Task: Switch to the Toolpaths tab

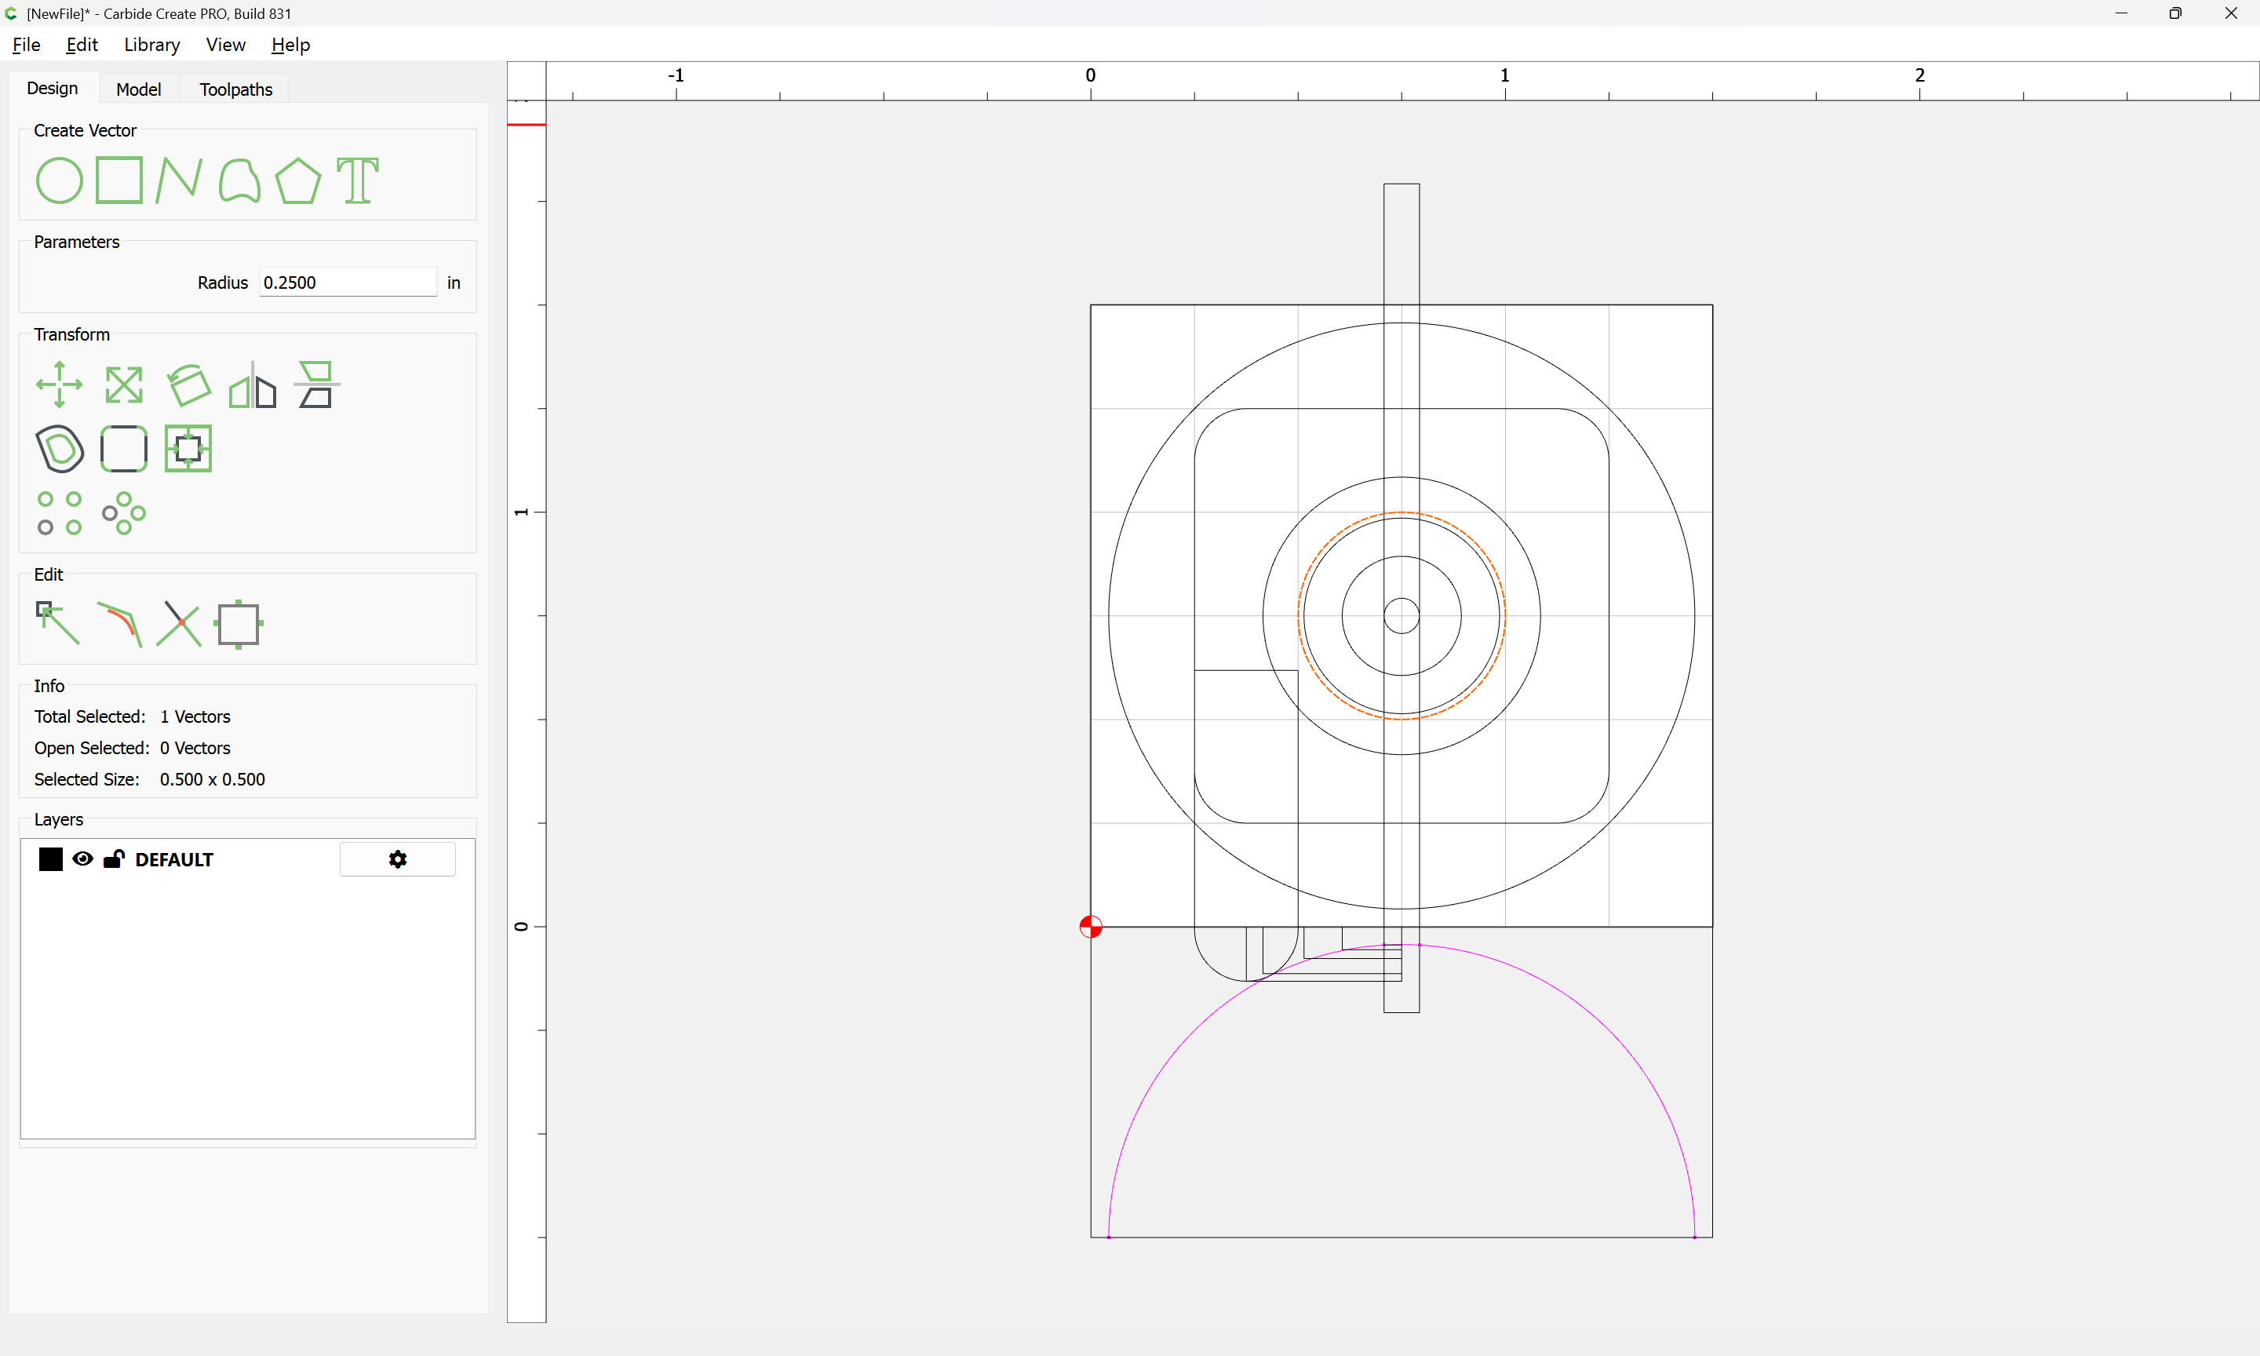Action: 235,89
